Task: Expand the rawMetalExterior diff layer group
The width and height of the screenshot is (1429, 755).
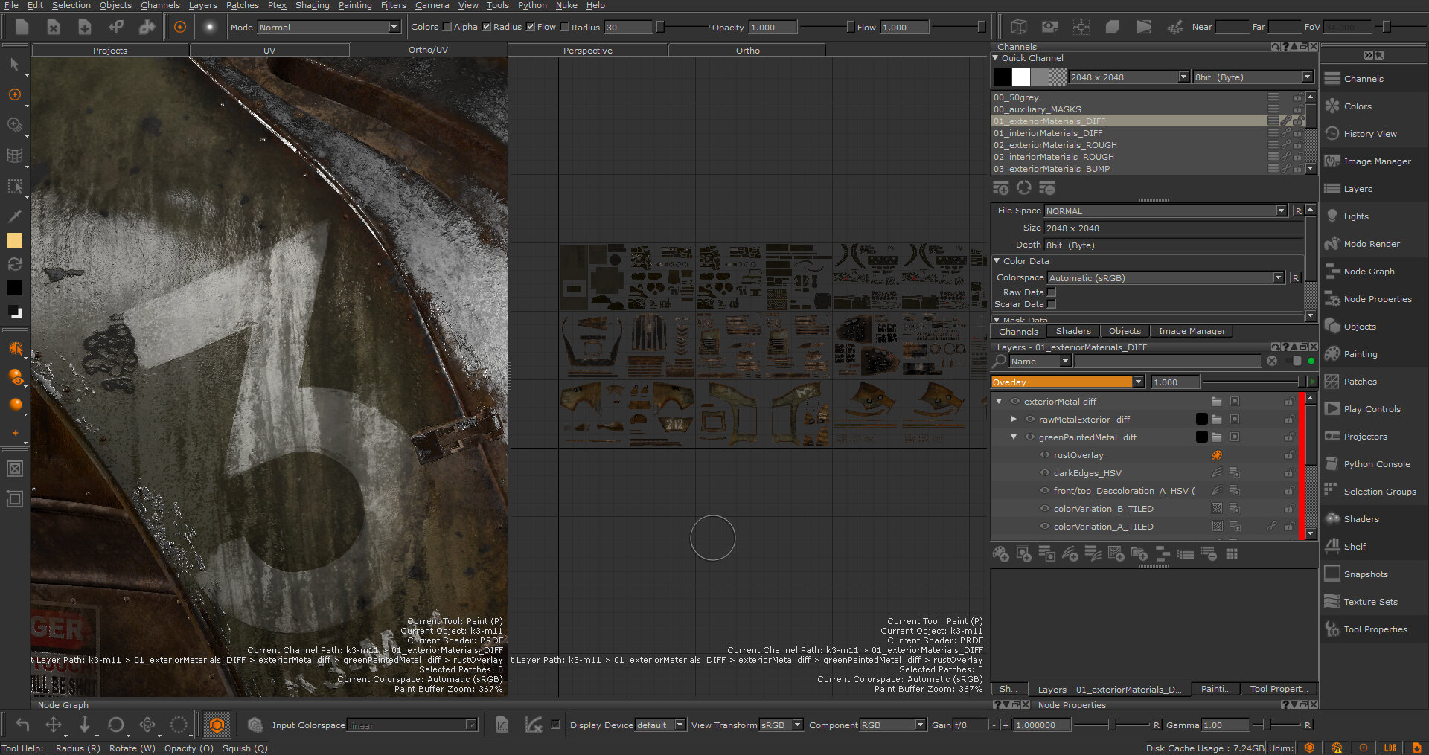Action: coord(1014,420)
